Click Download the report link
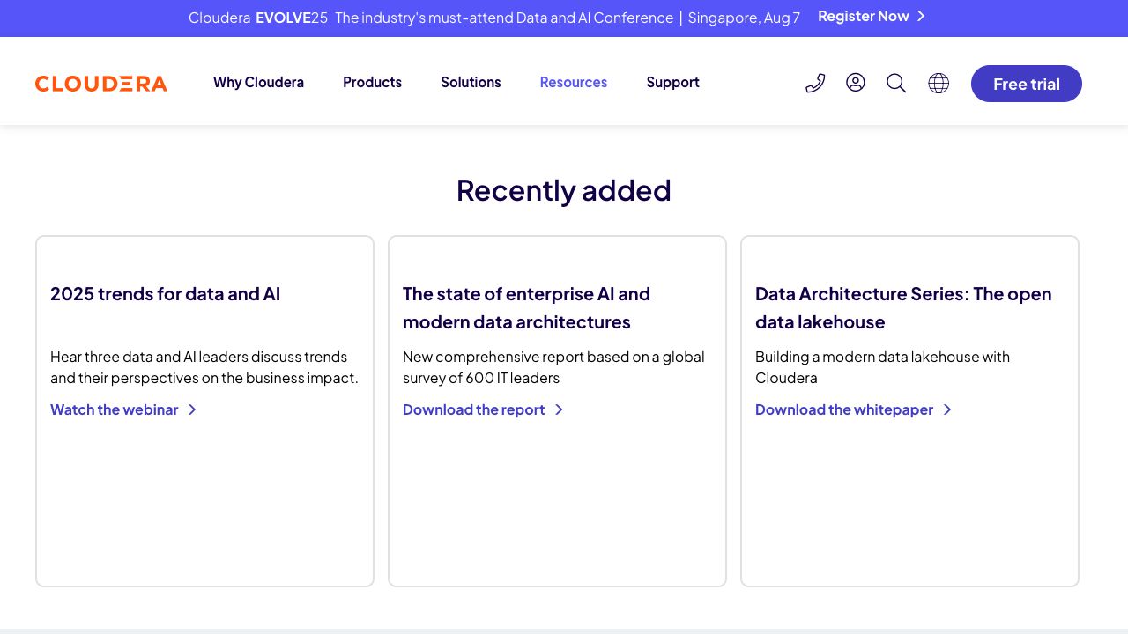Screen dimensions: 1128x634 pyautogui.click(x=473, y=409)
